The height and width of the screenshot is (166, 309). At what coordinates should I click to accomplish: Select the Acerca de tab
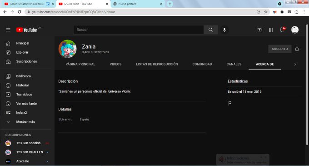click(264, 64)
